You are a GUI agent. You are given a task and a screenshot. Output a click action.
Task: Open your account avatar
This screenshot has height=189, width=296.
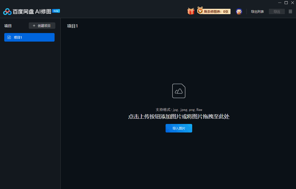(x=239, y=11)
